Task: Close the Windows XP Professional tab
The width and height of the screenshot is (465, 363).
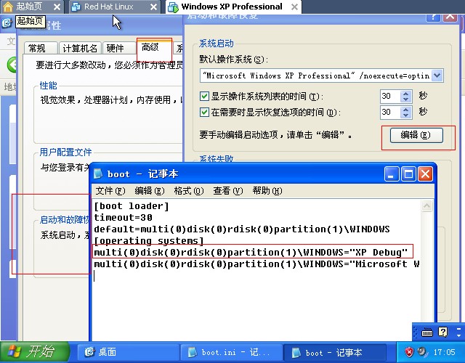Action: [x=294, y=7]
